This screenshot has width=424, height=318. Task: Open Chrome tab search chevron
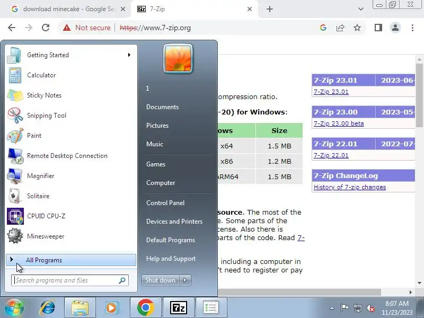361,9
